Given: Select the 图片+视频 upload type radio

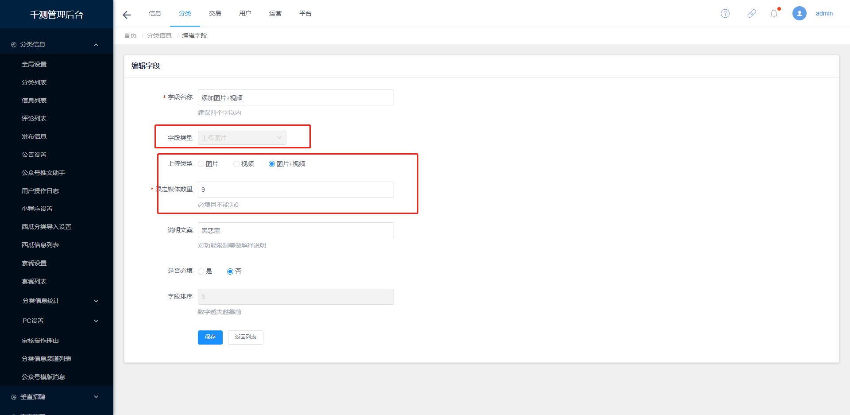Looking at the screenshot, I should tap(272, 164).
